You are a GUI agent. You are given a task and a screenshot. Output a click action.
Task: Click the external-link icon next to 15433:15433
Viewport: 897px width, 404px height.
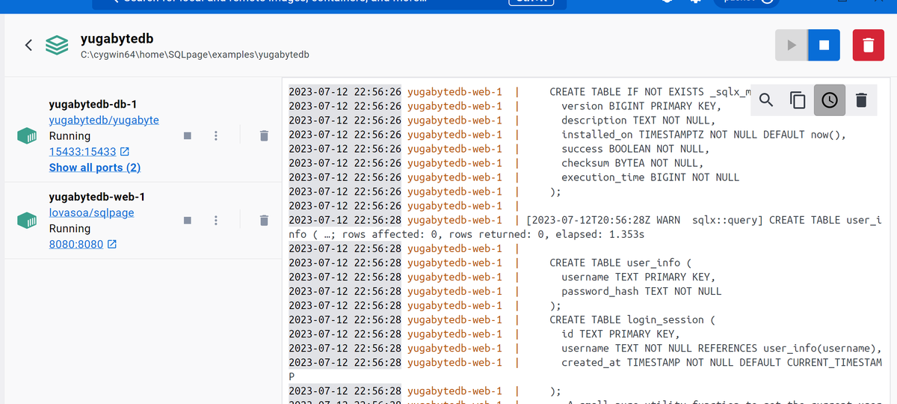click(x=125, y=152)
